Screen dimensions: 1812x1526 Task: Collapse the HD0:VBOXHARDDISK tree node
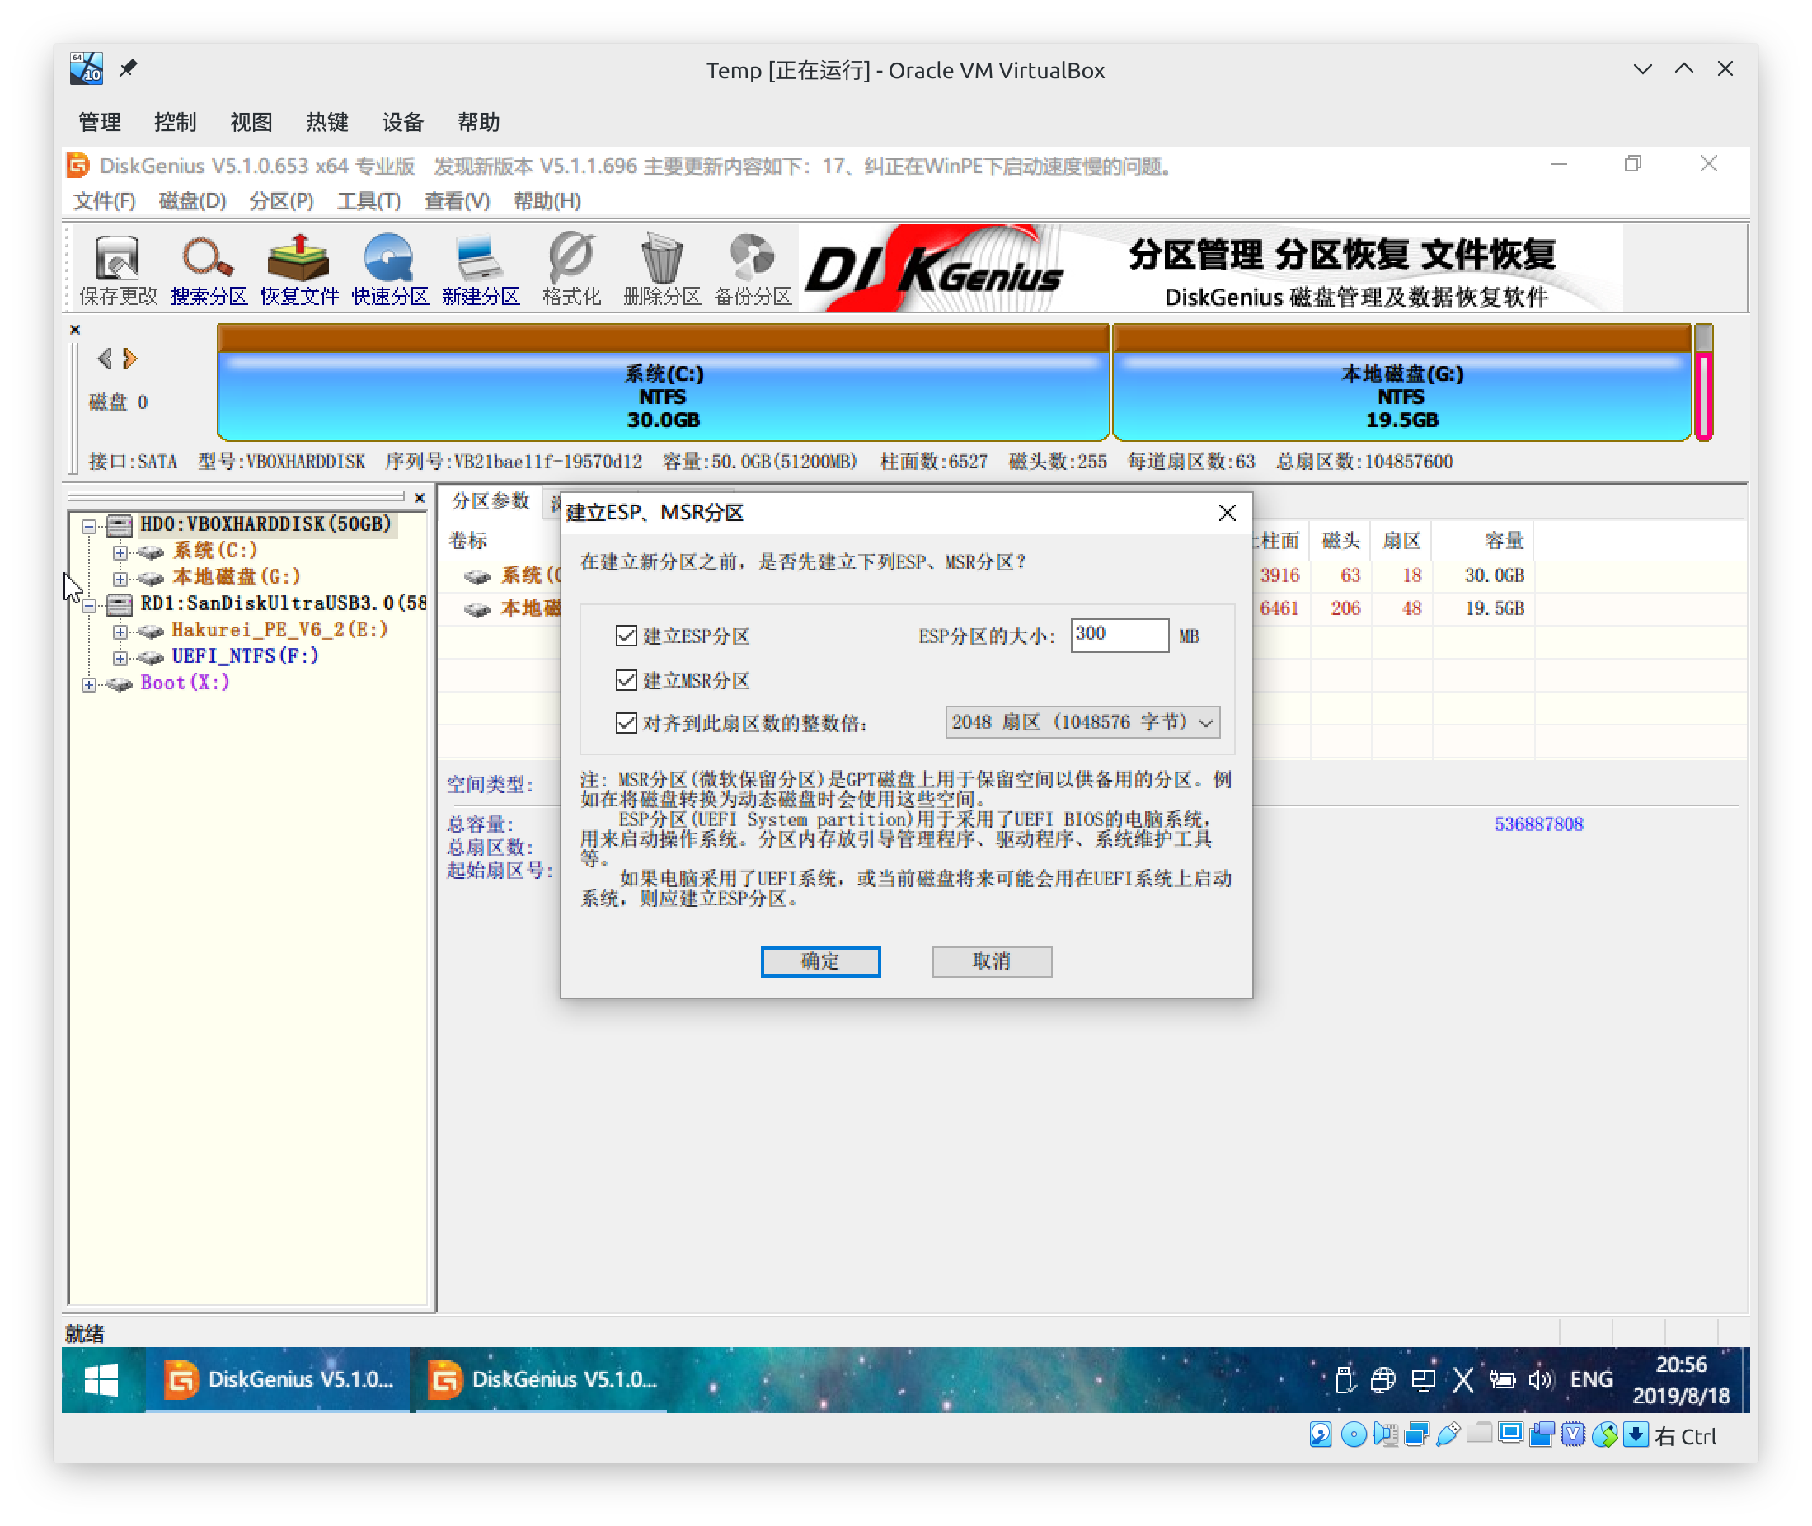point(89,526)
